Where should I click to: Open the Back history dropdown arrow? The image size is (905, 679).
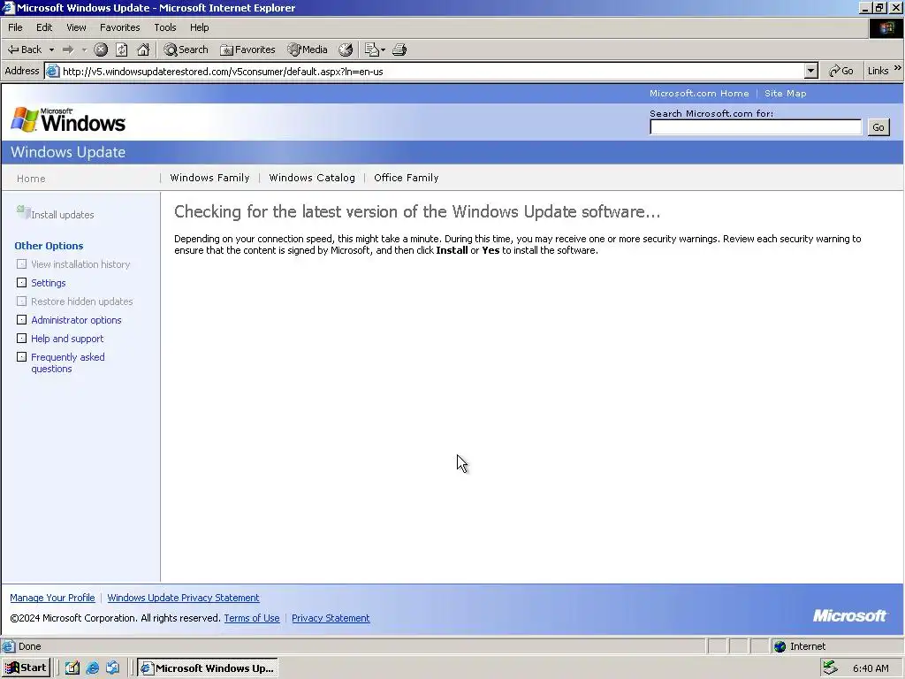(51, 50)
